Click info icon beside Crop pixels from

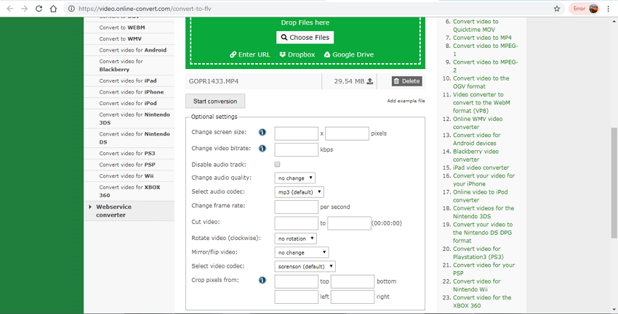pos(262,281)
